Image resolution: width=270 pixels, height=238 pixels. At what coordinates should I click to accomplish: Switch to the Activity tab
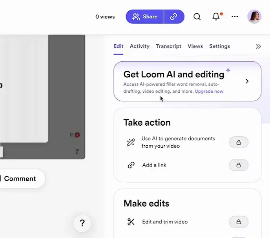pyautogui.click(x=139, y=46)
